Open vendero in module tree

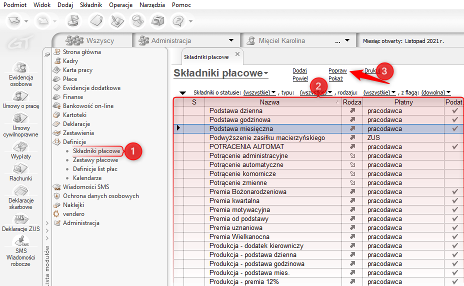pos(73,214)
